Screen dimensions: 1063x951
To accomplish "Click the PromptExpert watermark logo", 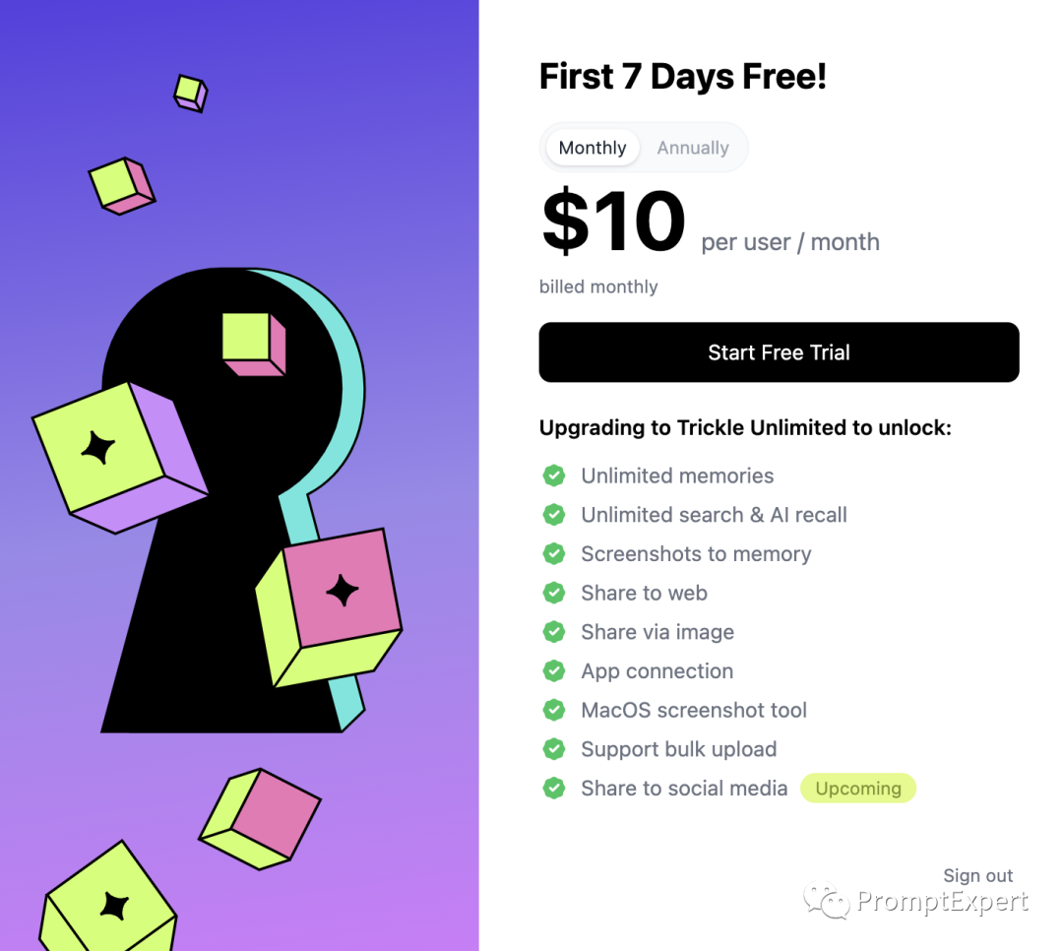I will pyautogui.click(x=915, y=901).
